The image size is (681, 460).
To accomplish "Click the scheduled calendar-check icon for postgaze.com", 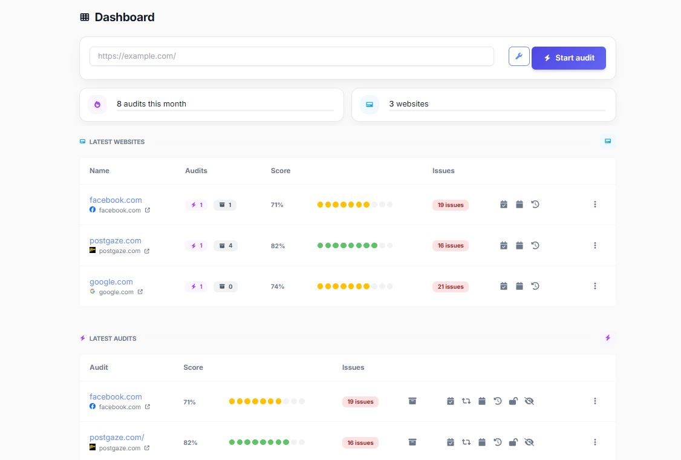I will (504, 245).
